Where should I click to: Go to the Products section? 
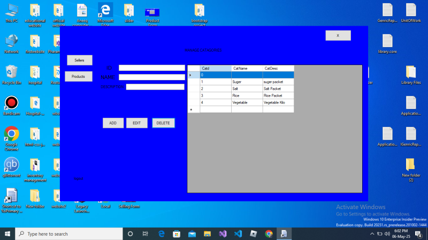(79, 77)
